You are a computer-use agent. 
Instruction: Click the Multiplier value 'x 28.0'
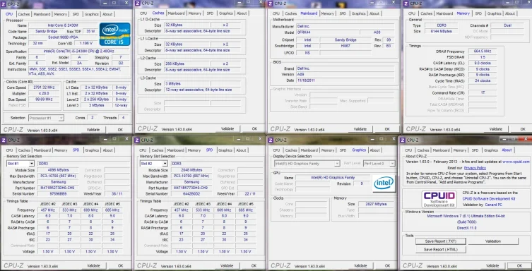[x=44, y=93]
